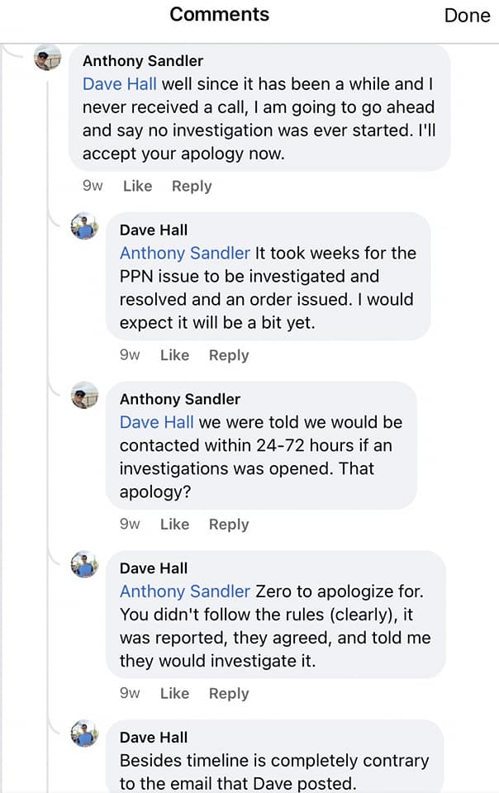Like Anthony's '24-72 hours' comment

coord(174,524)
